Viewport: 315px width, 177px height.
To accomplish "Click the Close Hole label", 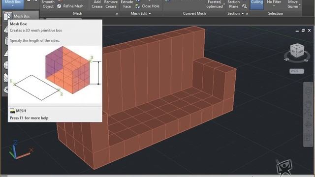I will pos(151,6).
